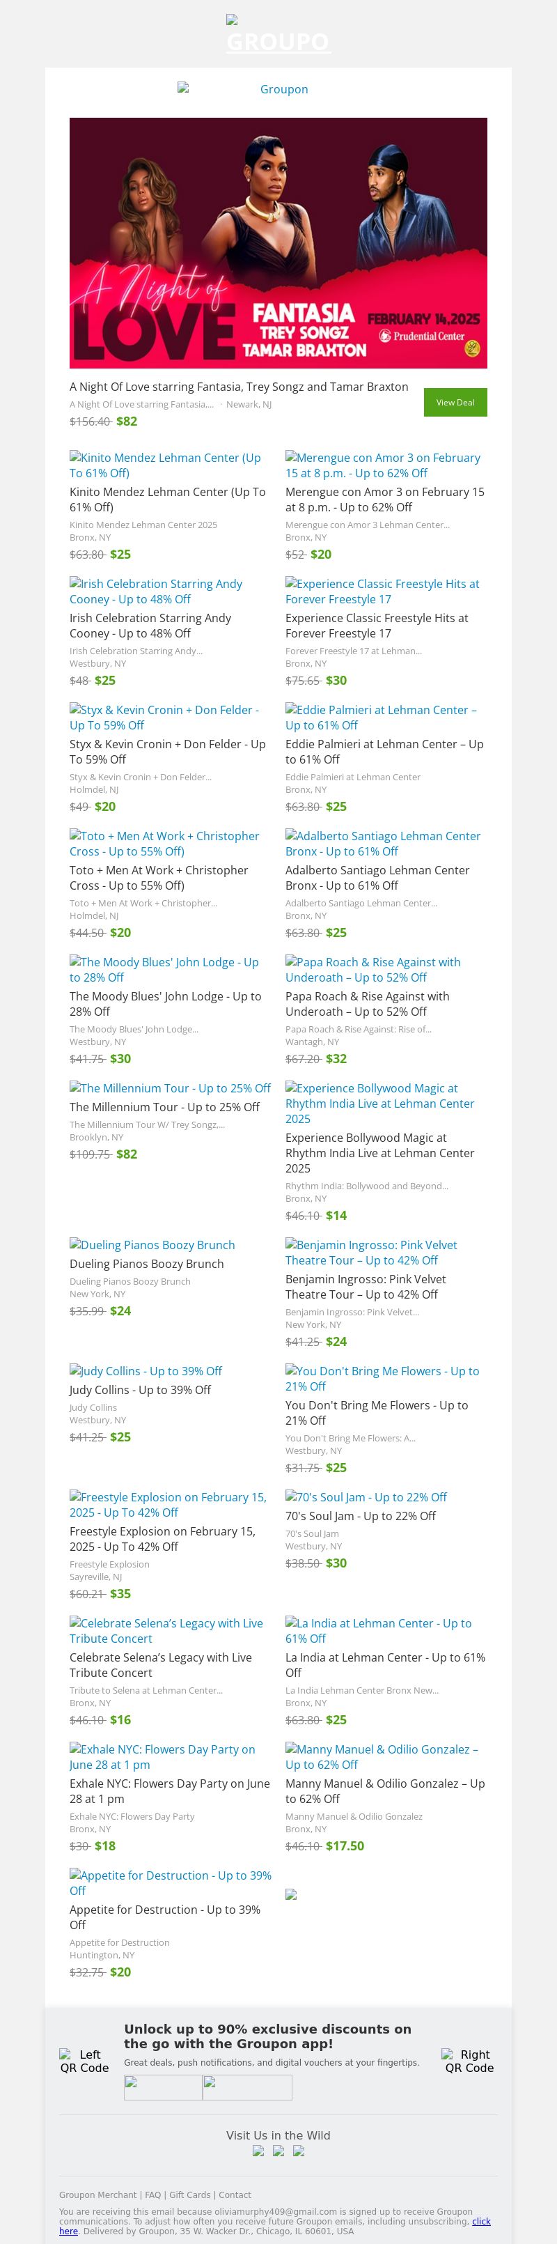
Task: Click the first app store badge
Action: pos(163,2087)
